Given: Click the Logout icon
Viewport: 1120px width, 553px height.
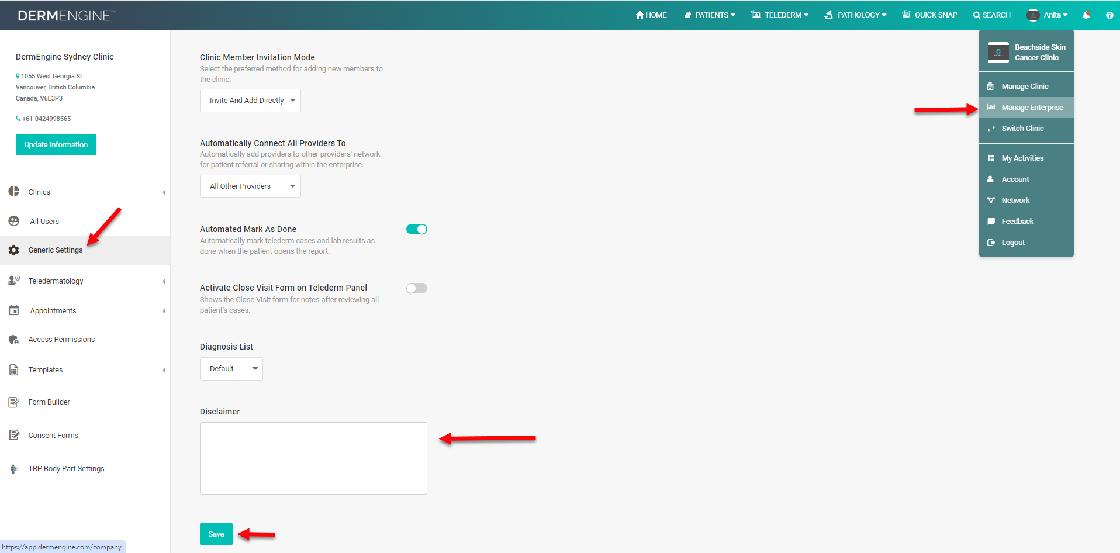Looking at the screenshot, I should click(x=991, y=243).
